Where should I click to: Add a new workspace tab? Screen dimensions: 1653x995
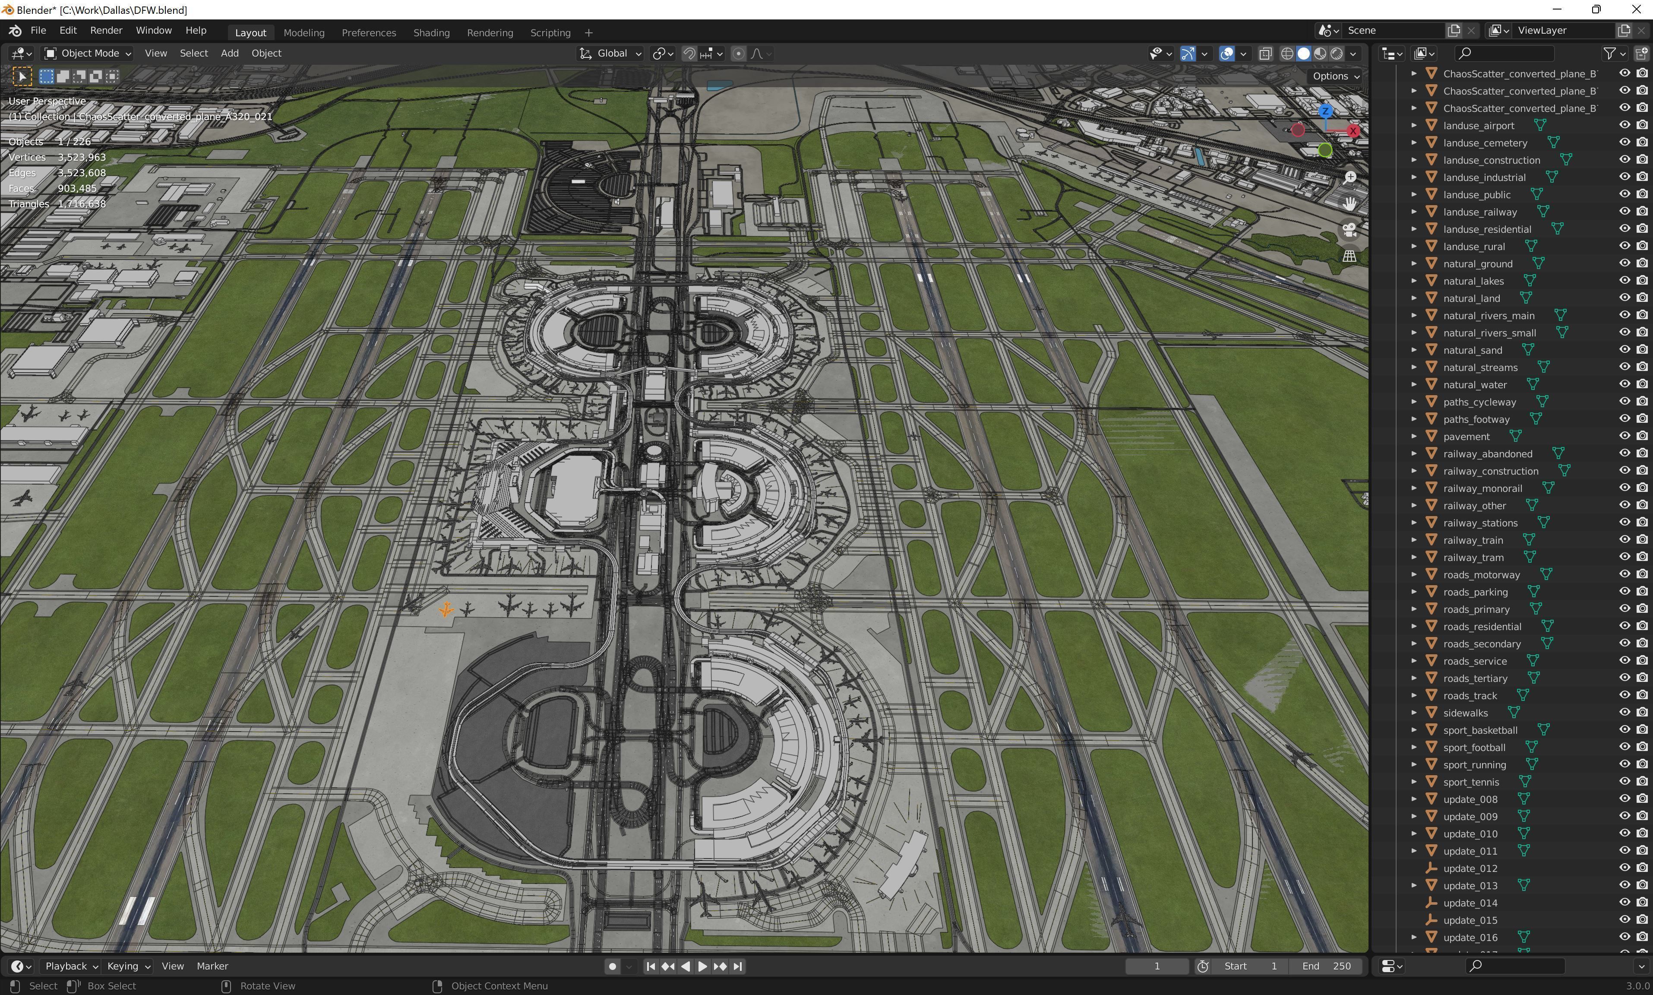pos(588,33)
